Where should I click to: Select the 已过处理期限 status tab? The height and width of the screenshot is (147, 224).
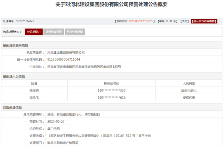point(75,32)
